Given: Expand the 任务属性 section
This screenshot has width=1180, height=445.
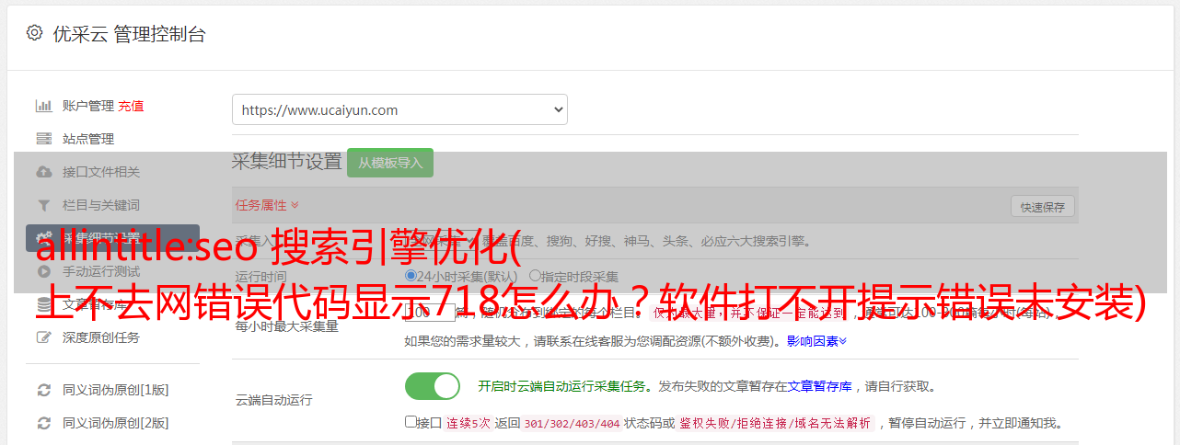Looking at the screenshot, I should [x=267, y=205].
